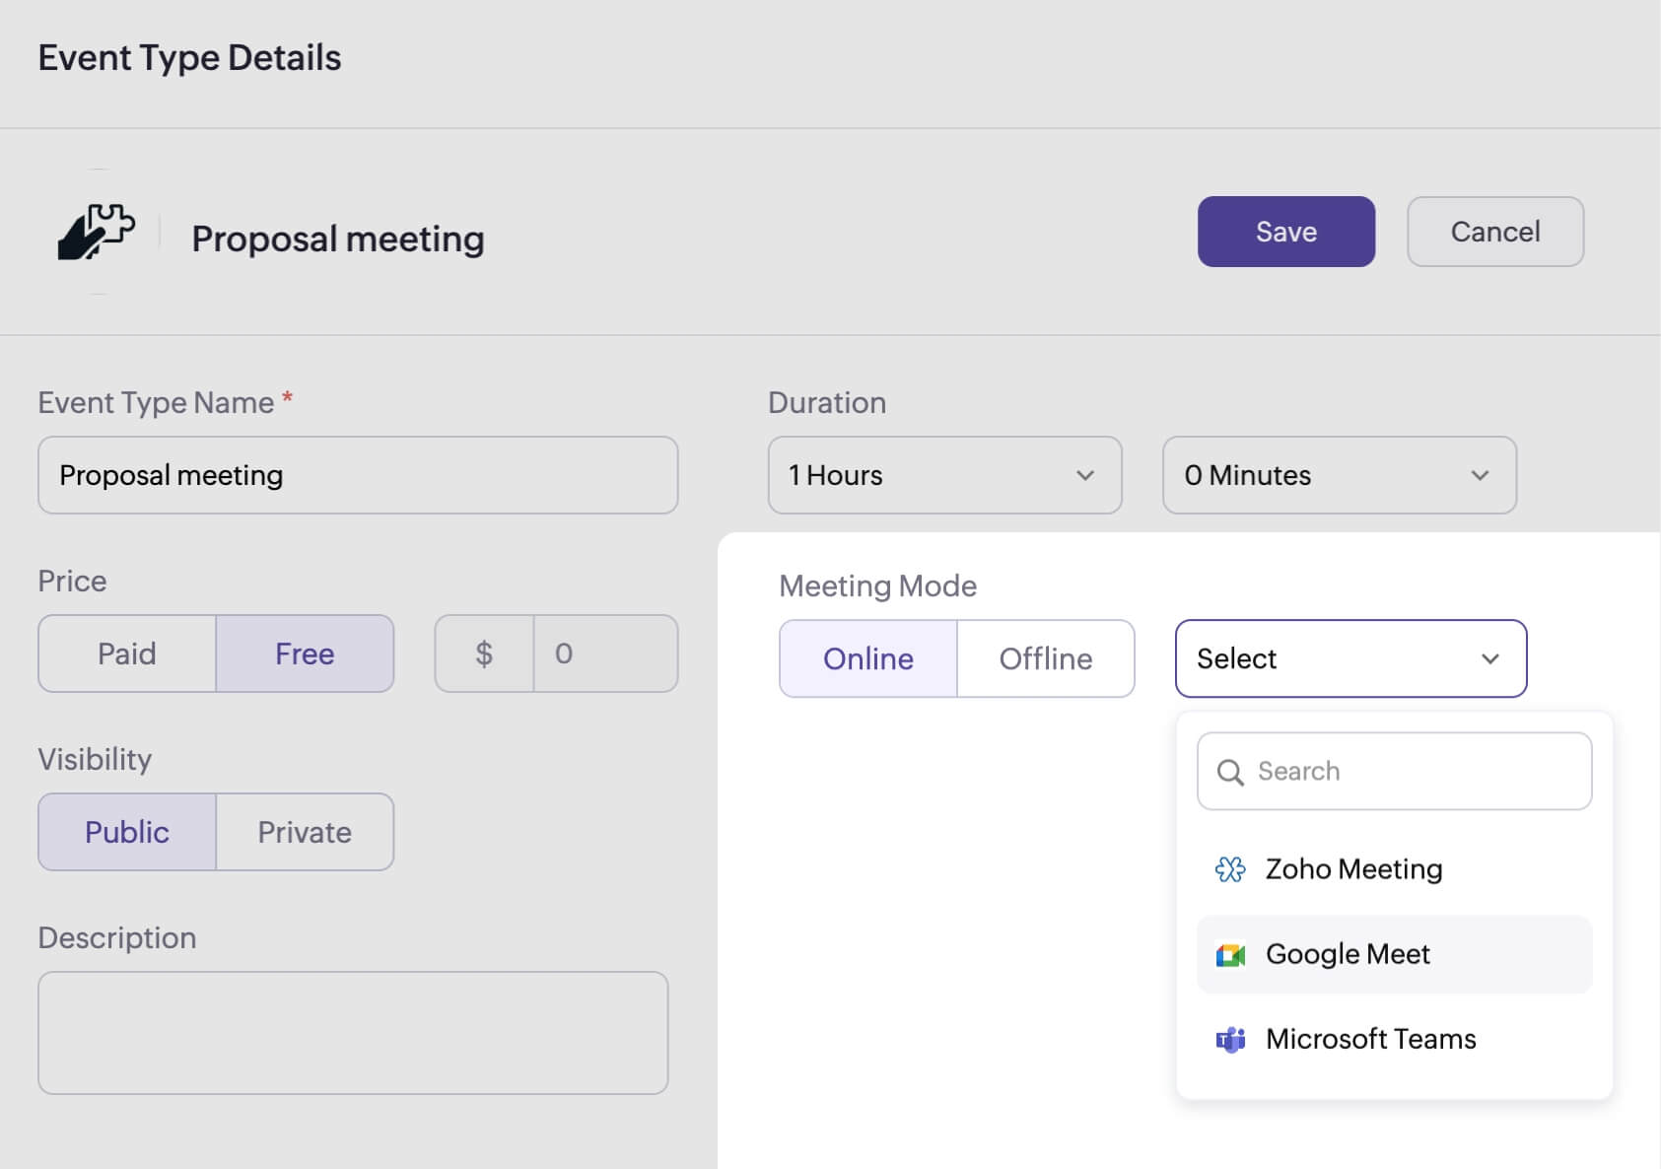The height and width of the screenshot is (1169, 1661).
Task: Save the event type details
Action: (1285, 232)
